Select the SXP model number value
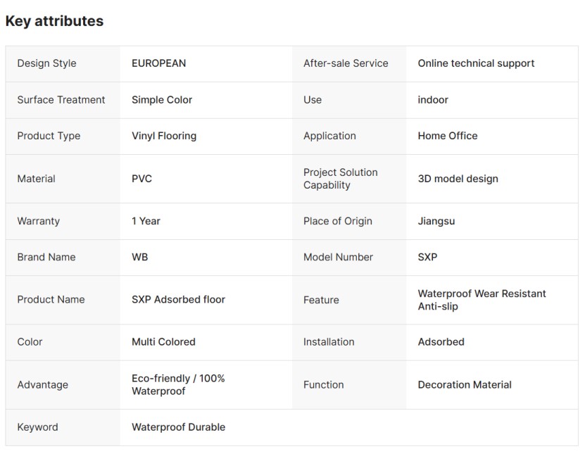The image size is (585, 456). [427, 257]
